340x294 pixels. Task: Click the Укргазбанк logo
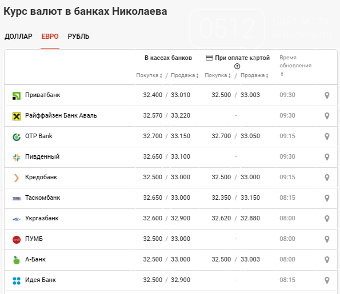pyautogui.click(x=17, y=219)
